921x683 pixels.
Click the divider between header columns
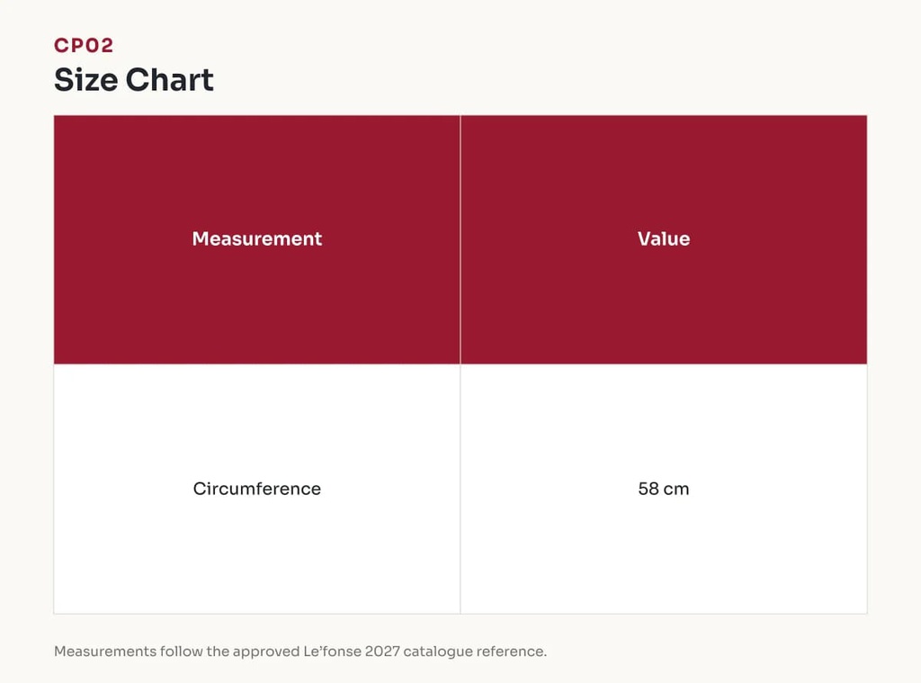460,239
